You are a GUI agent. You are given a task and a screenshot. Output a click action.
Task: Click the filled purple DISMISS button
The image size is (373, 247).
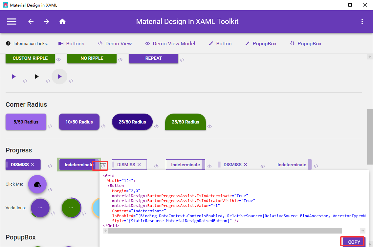click(23, 165)
